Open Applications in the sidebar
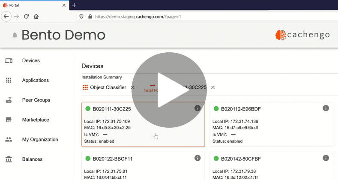The image size is (338, 180). click(x=36, y=80)
